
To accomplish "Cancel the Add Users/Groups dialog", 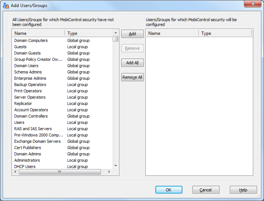I will [x=206, y=190].
